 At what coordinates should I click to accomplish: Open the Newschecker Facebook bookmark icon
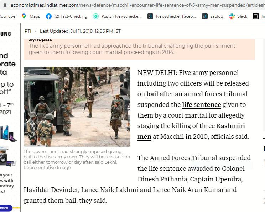pos(150,16)
